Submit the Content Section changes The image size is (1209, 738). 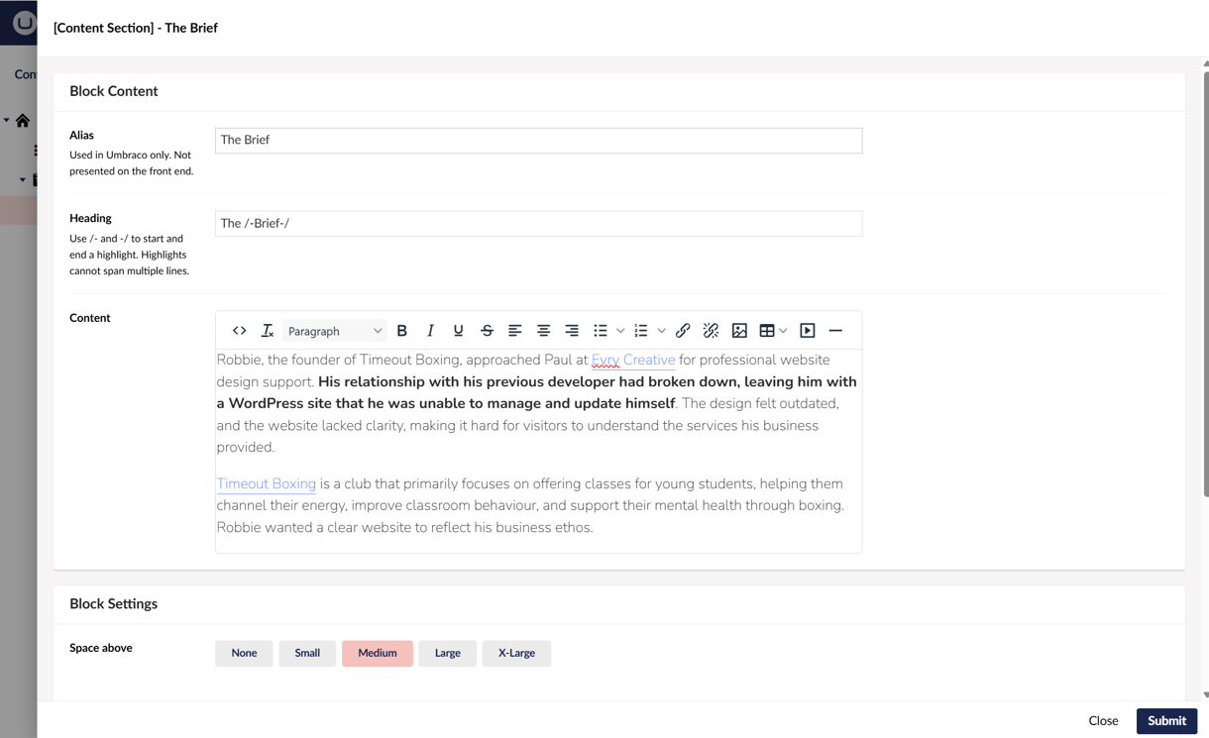click(1166, 720)
